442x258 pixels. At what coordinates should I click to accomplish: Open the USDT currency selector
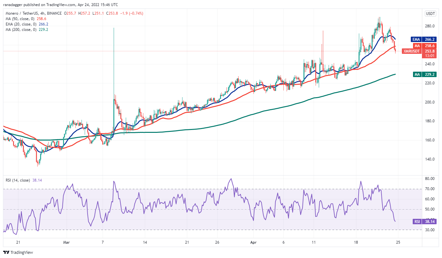[x=431, y=13]
